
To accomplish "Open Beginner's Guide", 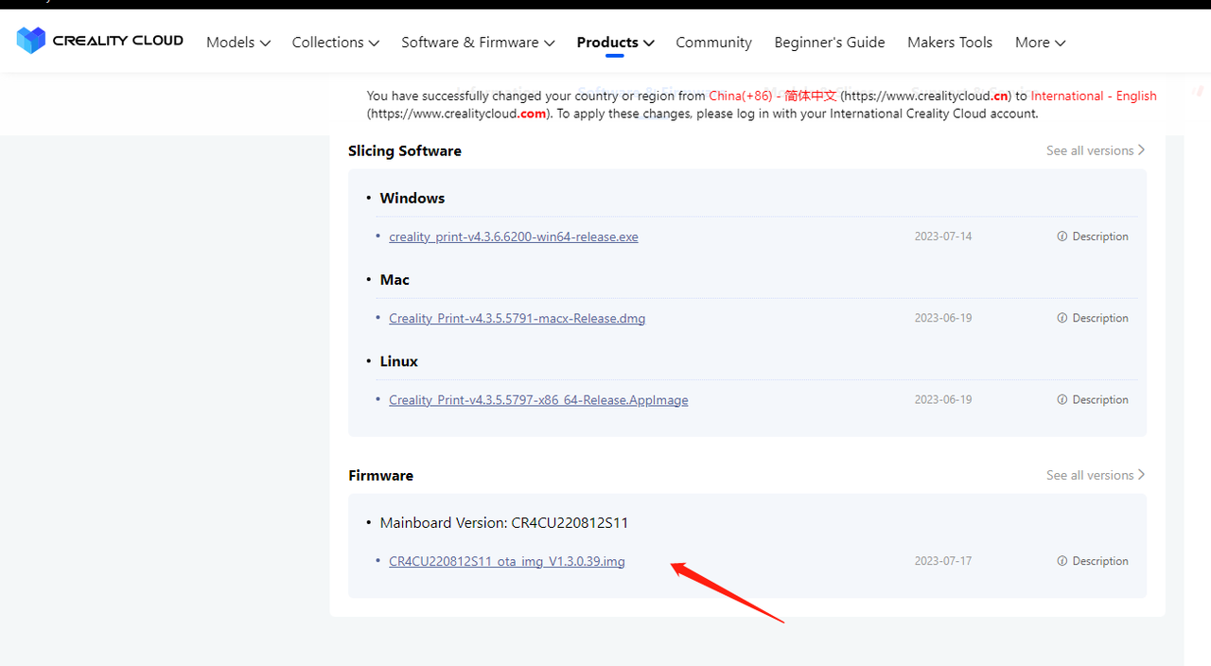I will coord(830,43).
